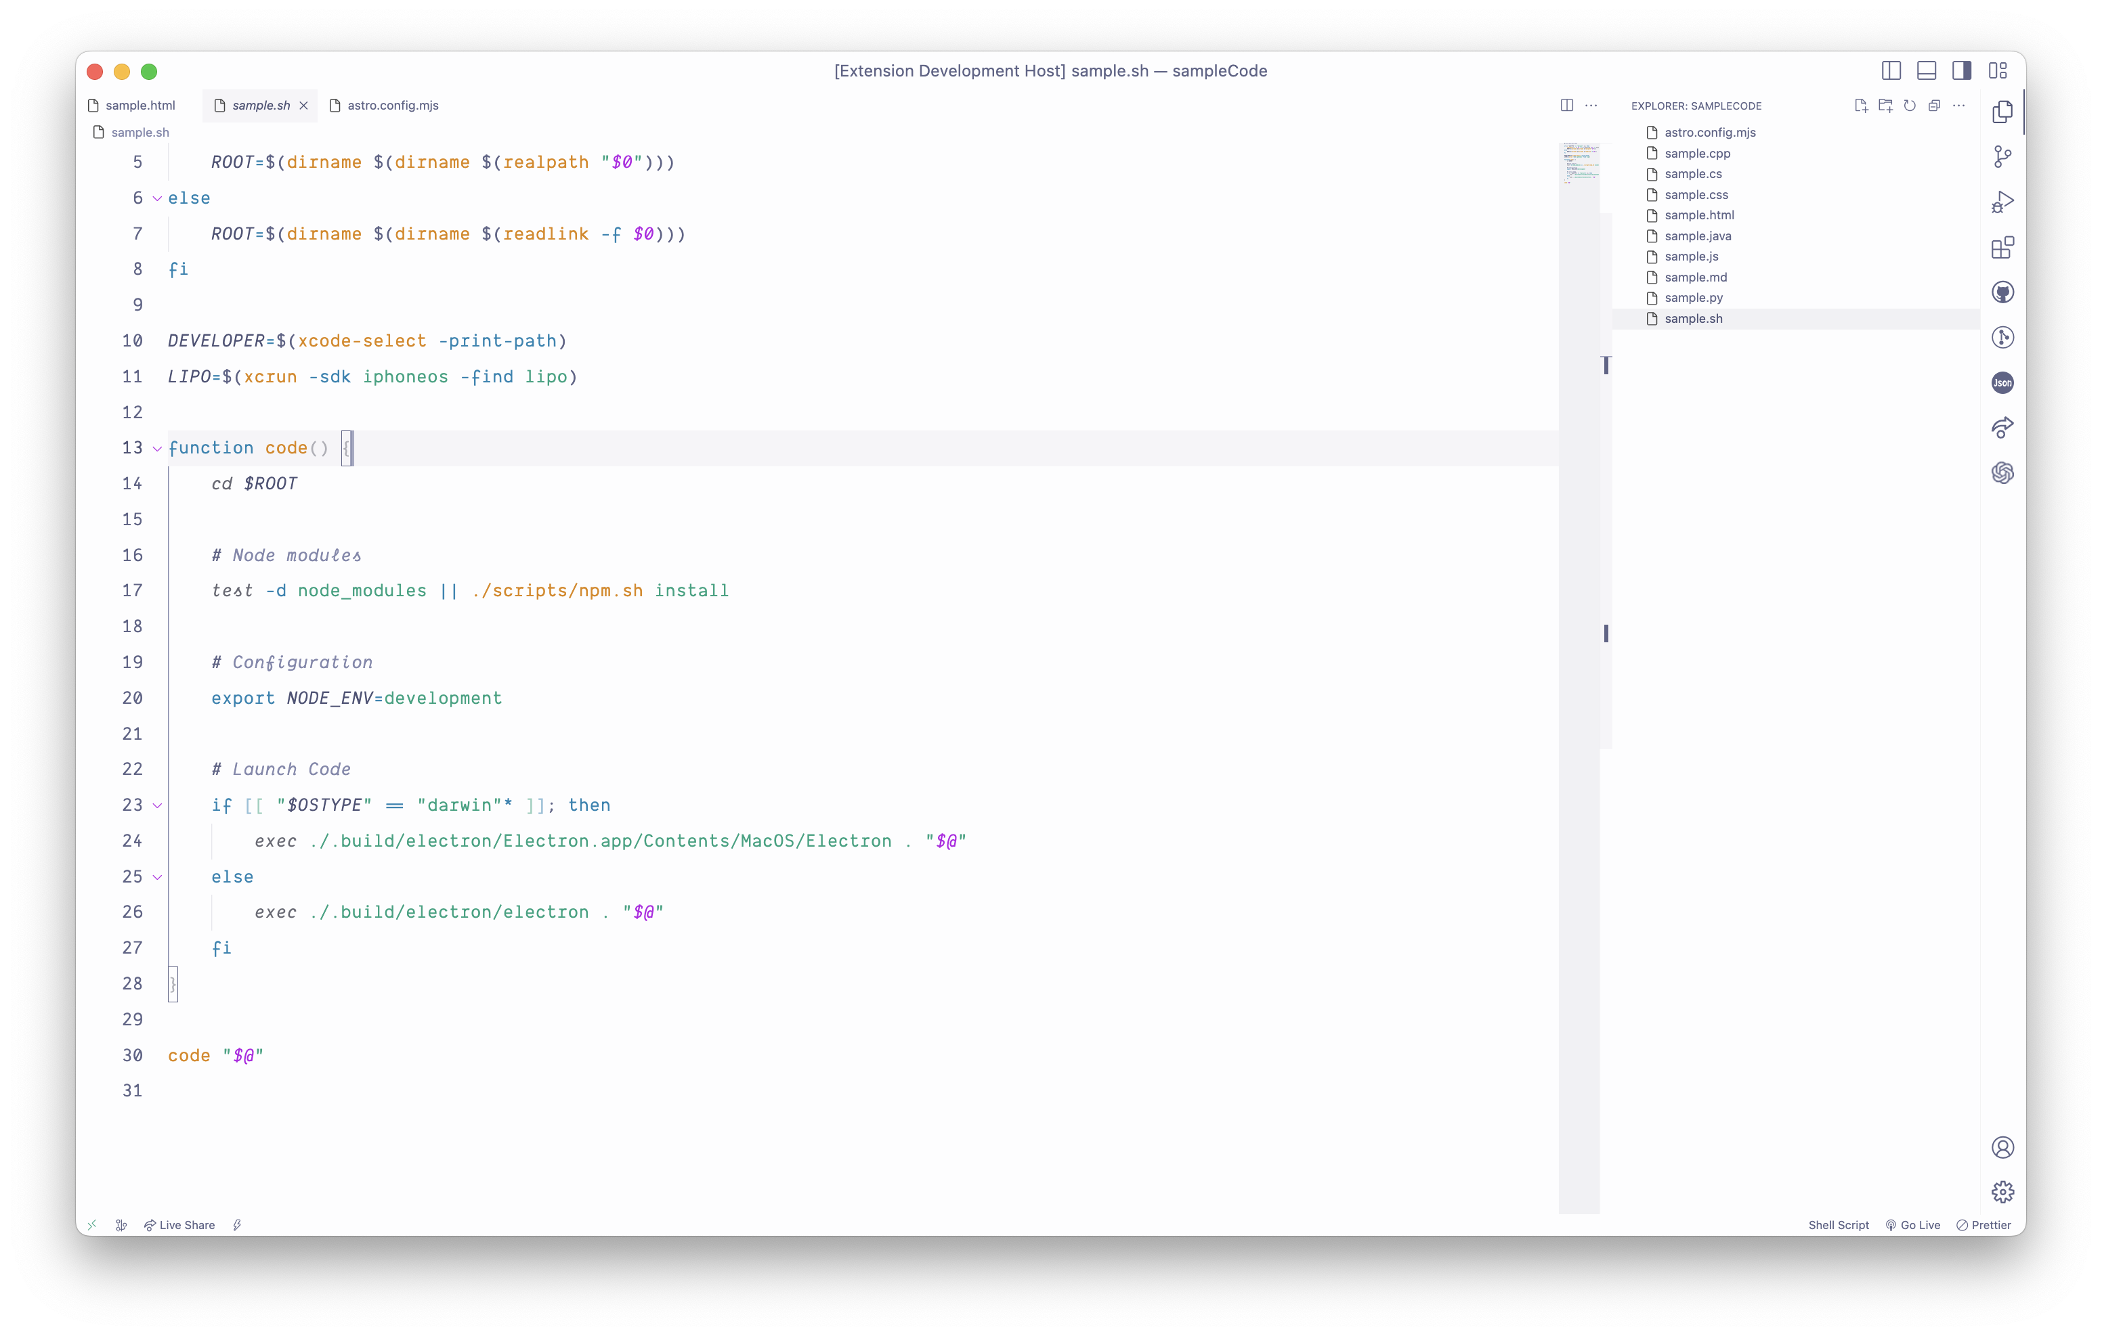Switch to the astro.config.mjs tab

(392, 106)
